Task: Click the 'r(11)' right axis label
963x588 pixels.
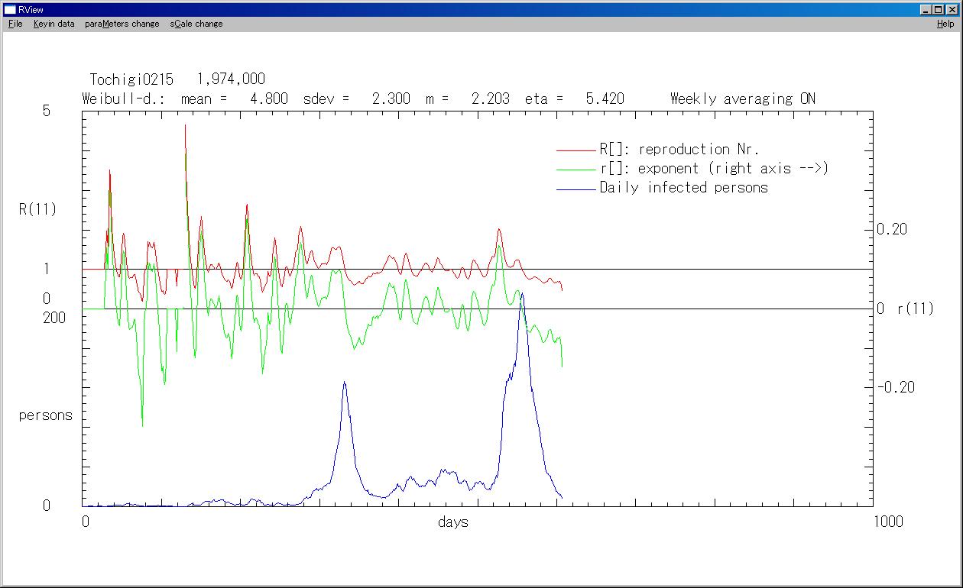Action: click(915, 309)
